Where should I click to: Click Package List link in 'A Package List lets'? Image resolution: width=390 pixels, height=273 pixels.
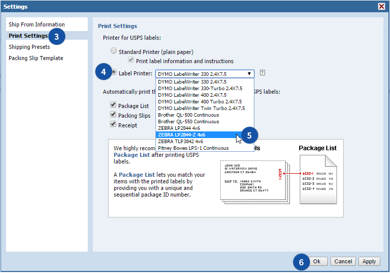click(x=137, y=175)
